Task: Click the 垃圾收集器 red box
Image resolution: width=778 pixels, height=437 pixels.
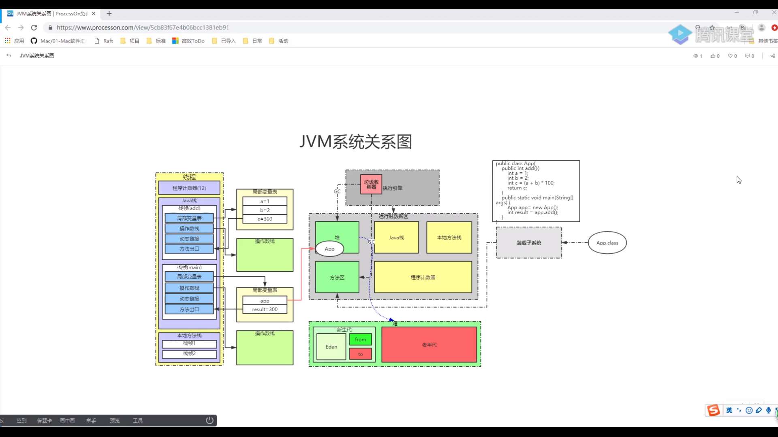Action: [371, 184]
